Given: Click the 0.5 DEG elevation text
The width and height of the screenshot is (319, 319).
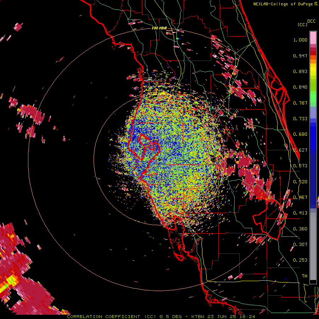Looking at the screenshot, I should pyautogui.click(x=171, y=317).
